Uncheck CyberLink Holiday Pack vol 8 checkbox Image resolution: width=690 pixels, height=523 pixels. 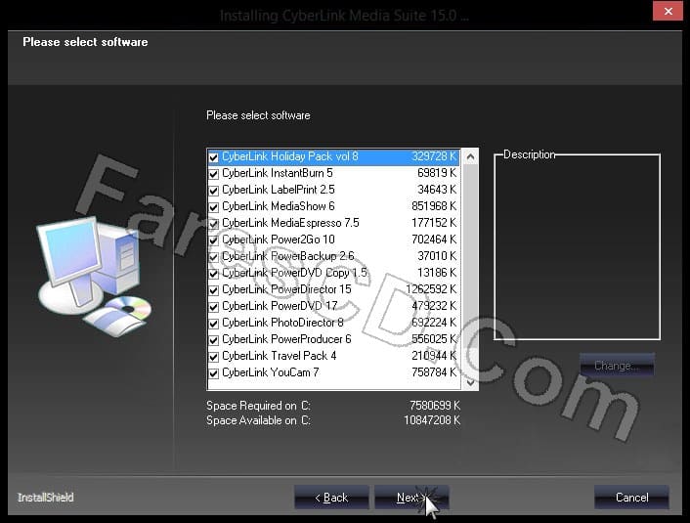click(213, 157)
